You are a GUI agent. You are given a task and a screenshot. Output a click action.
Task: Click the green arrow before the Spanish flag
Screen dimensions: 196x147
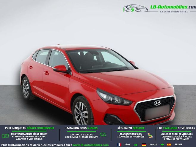coord(162,145)
